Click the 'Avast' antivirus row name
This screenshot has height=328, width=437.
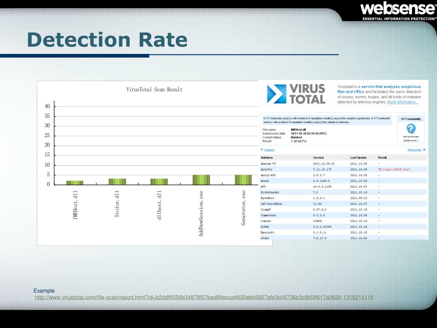pos(265,181)
